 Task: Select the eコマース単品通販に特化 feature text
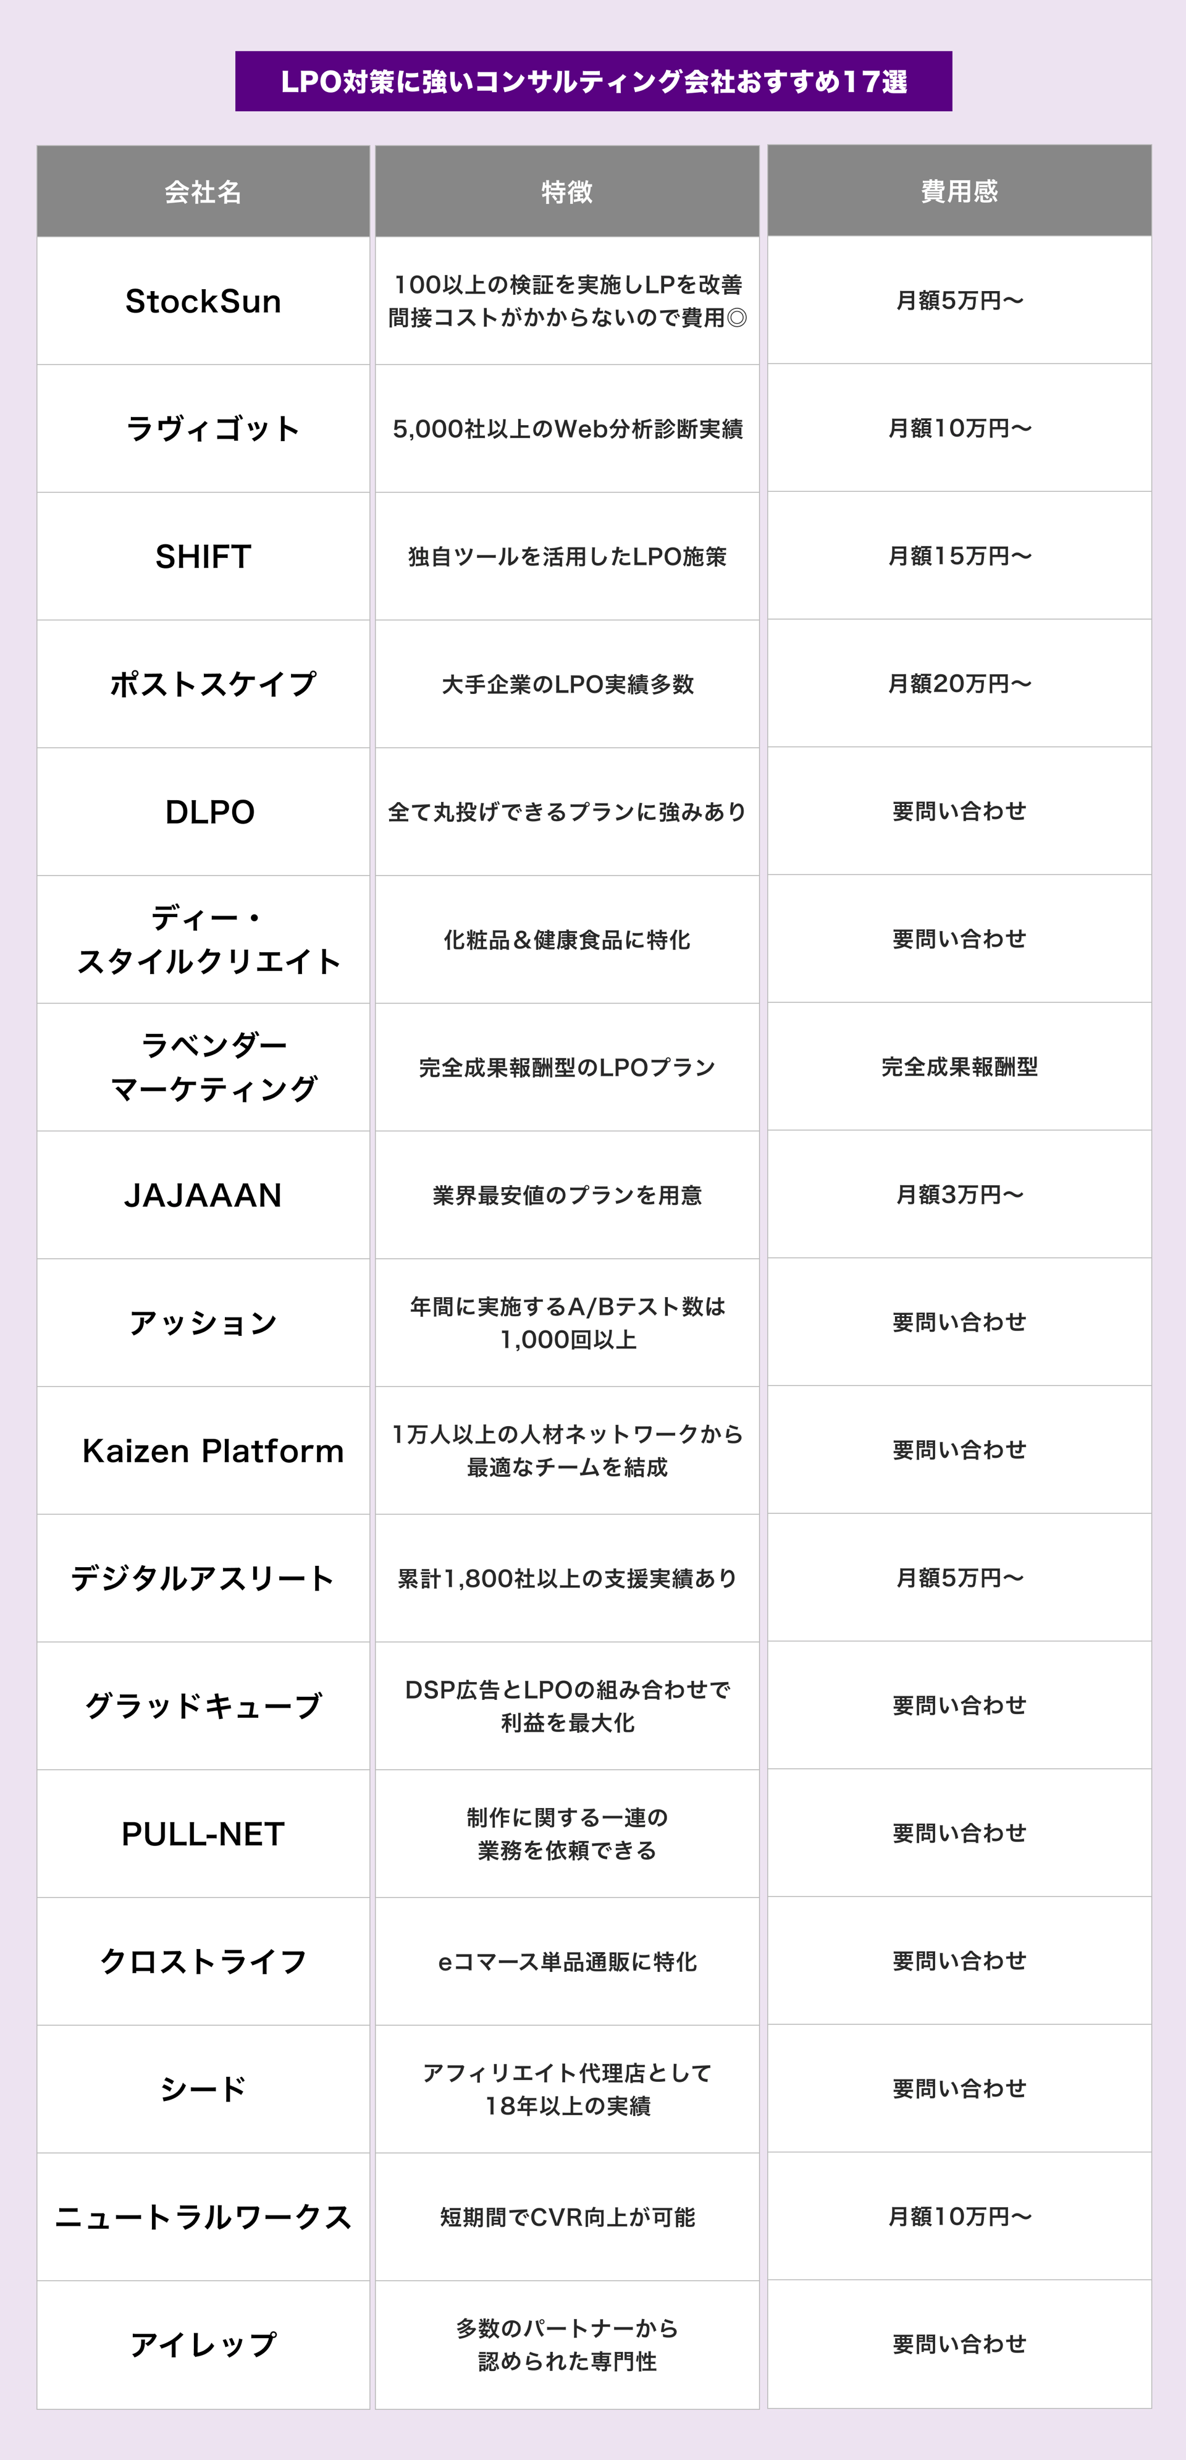567,1961
